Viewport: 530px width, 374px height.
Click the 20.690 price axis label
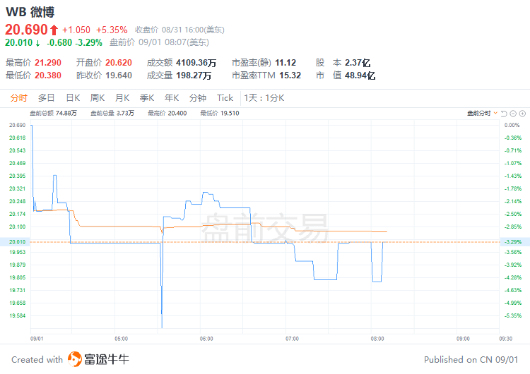(17, 125)
